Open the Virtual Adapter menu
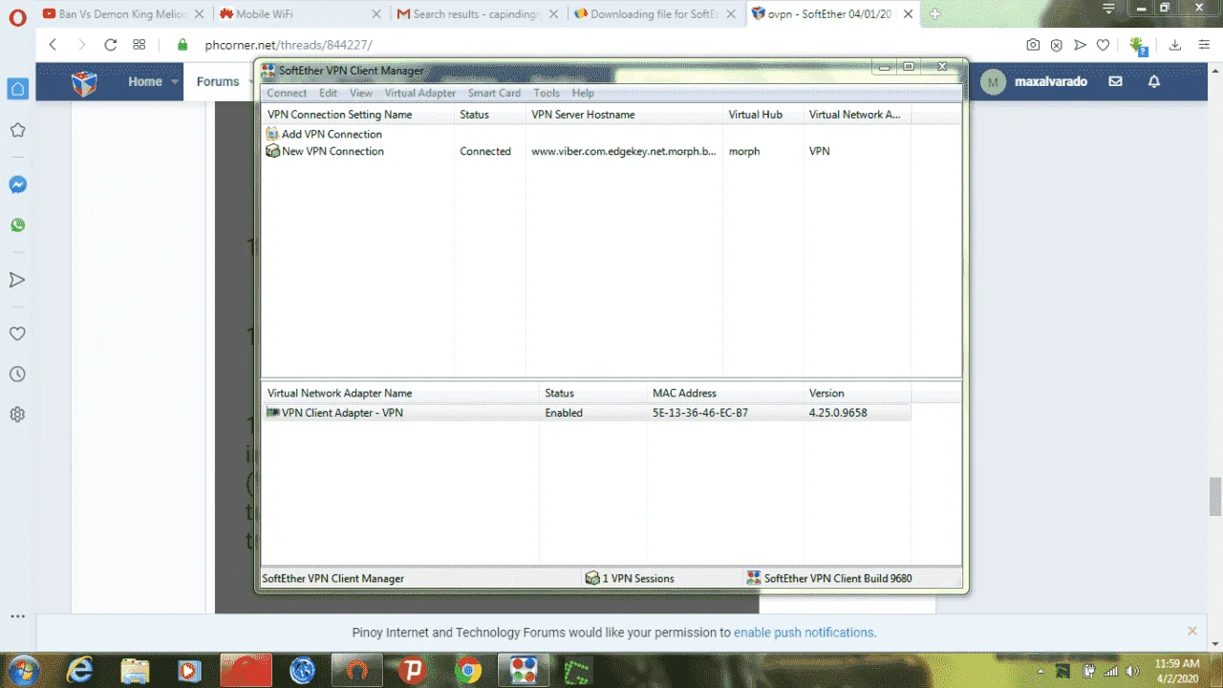1223x688 pixels. pos(420,93)
